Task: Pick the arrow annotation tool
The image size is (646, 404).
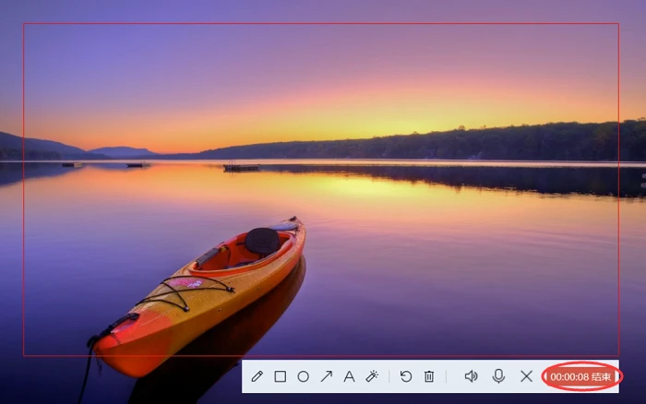Action: point(327,376)
